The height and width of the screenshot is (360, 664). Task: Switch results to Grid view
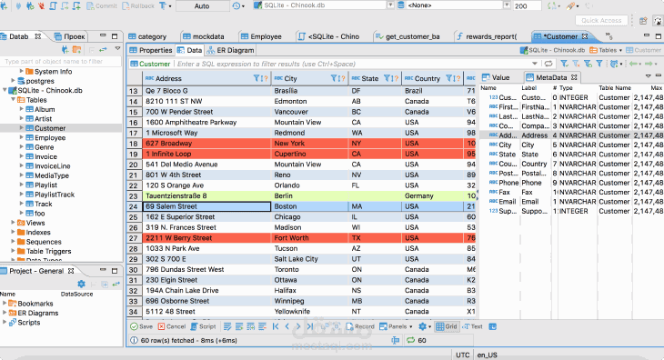[447, 326]
